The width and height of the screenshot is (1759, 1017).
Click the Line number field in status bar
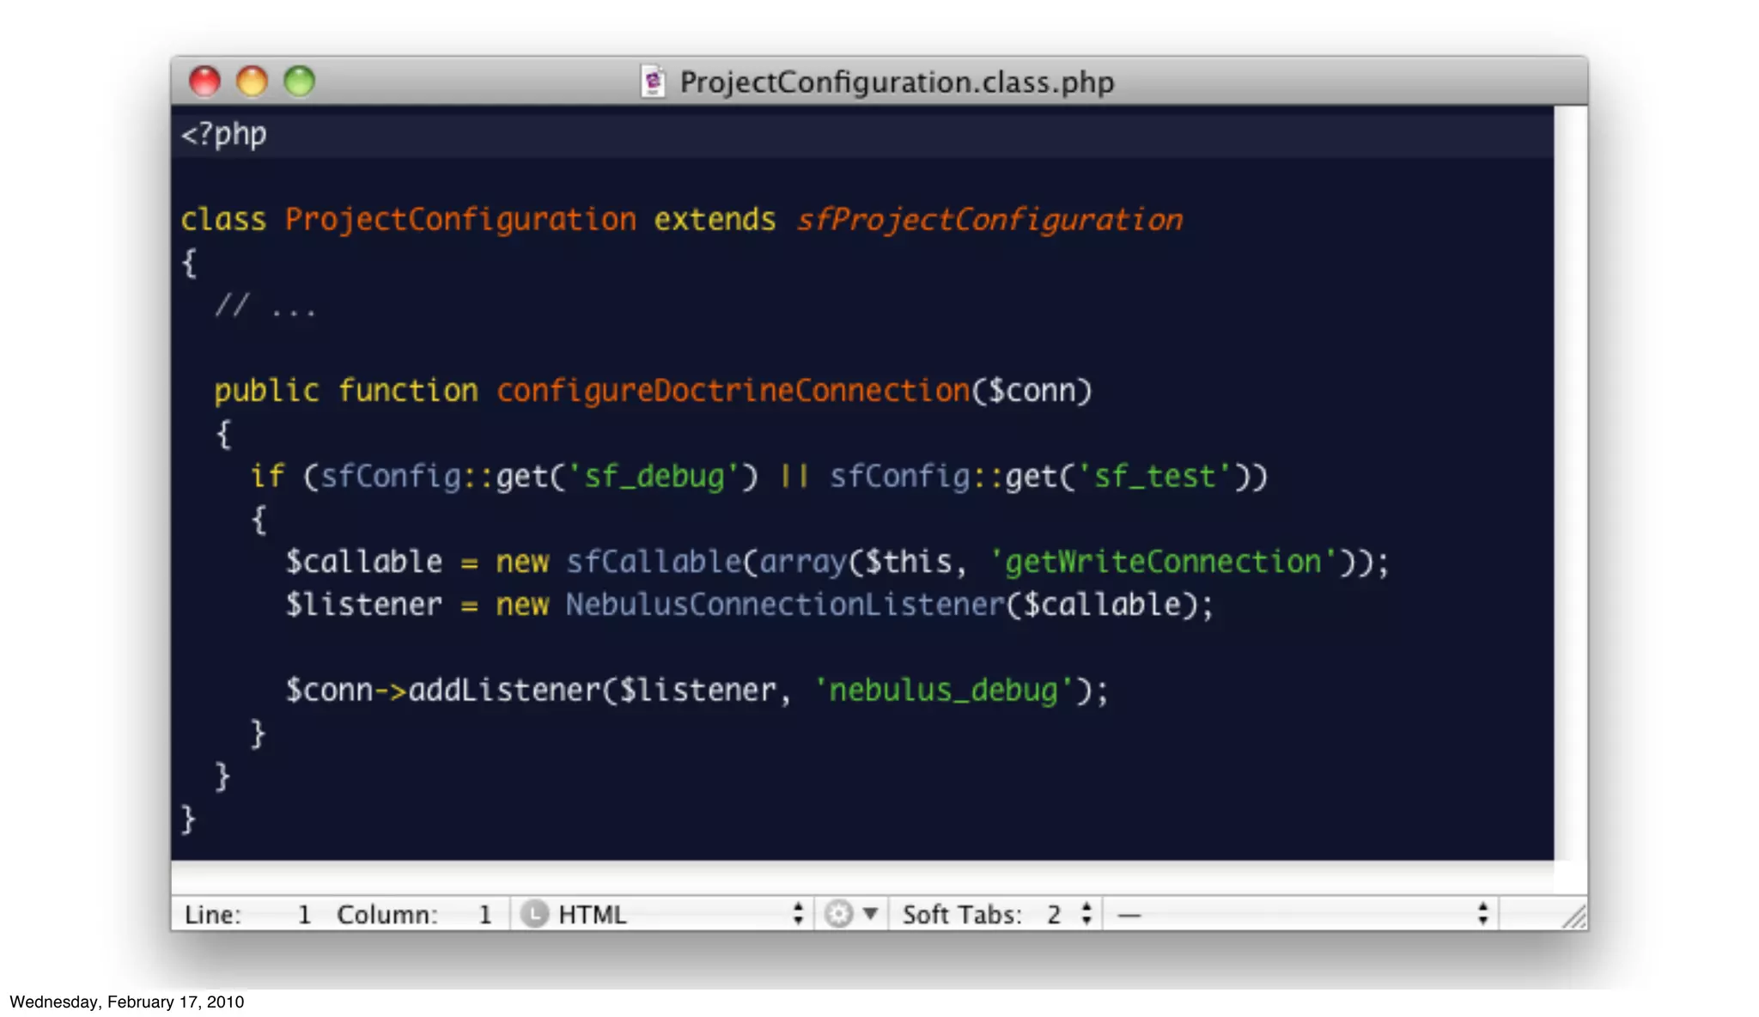(248, 915)
